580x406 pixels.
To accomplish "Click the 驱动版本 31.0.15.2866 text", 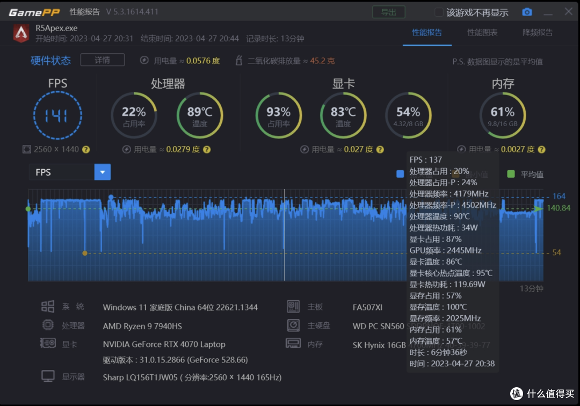I will click(175, 360).
